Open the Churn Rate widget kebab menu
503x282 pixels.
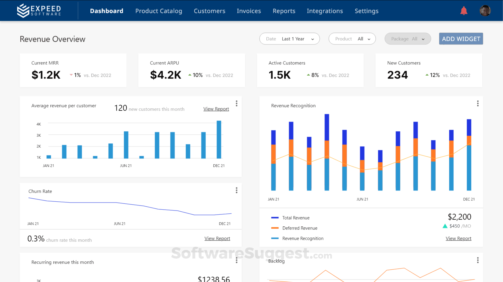236,190
